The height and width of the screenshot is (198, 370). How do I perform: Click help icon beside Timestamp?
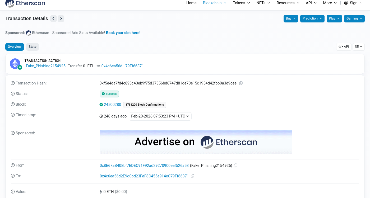[x=13, y=115]
